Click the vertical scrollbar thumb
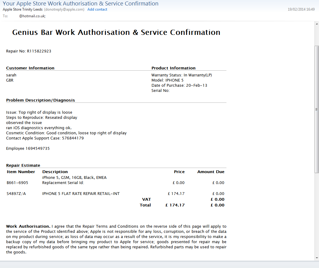Screen dimensions: 319x268 [317, 109]
